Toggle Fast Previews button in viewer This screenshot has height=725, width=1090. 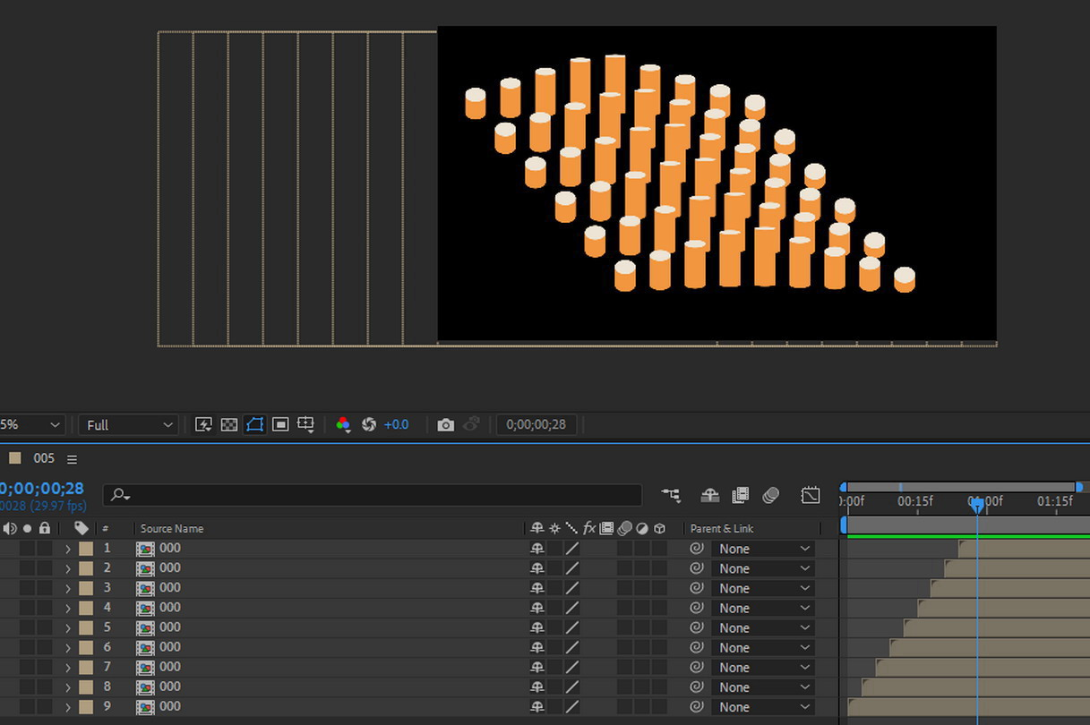(203, 425)
